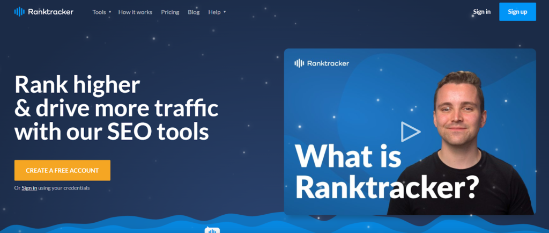Viewport: 549px width, 233px height.
Task: Open the Pricing page
Action: click(170, 12)
